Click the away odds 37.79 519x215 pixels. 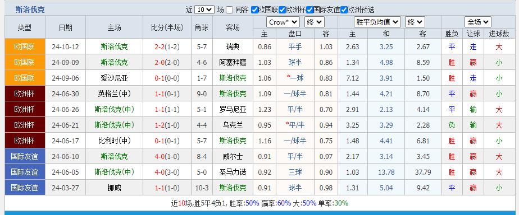click(423, 172)
